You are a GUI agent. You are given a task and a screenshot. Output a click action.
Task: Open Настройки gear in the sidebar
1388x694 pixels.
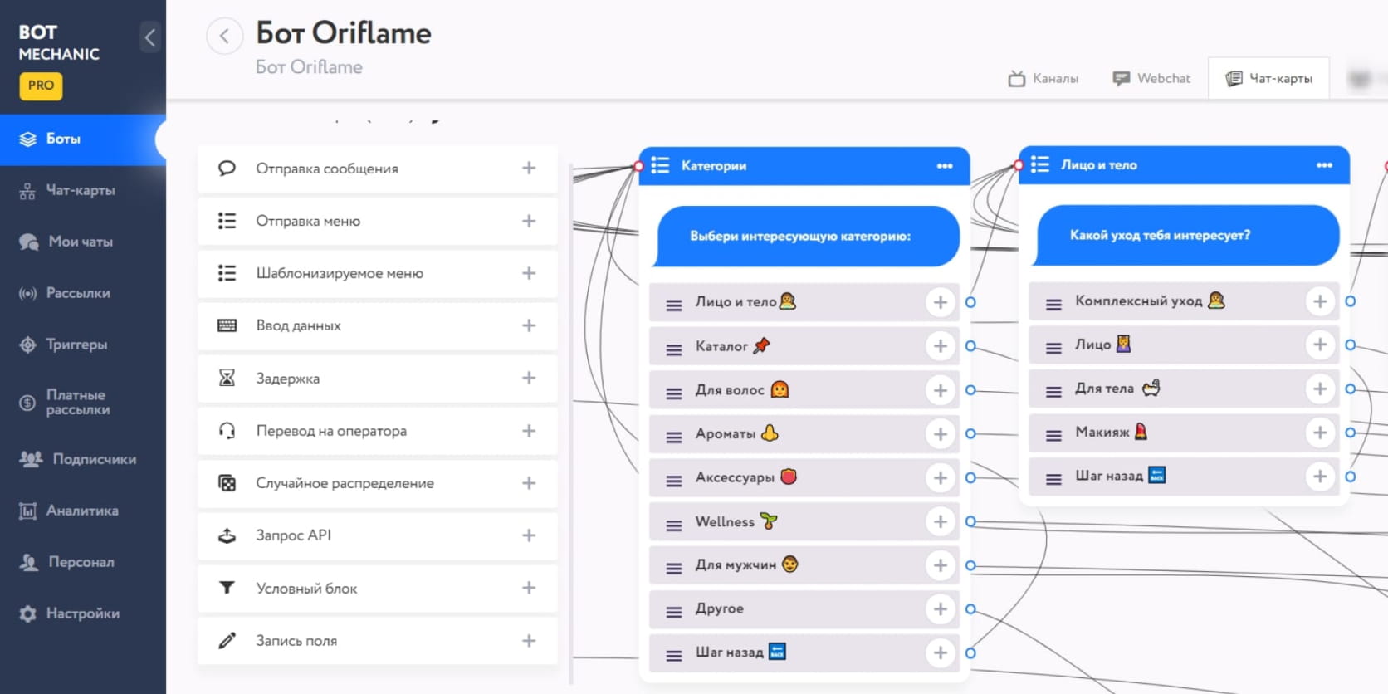[x=82, y=613]
